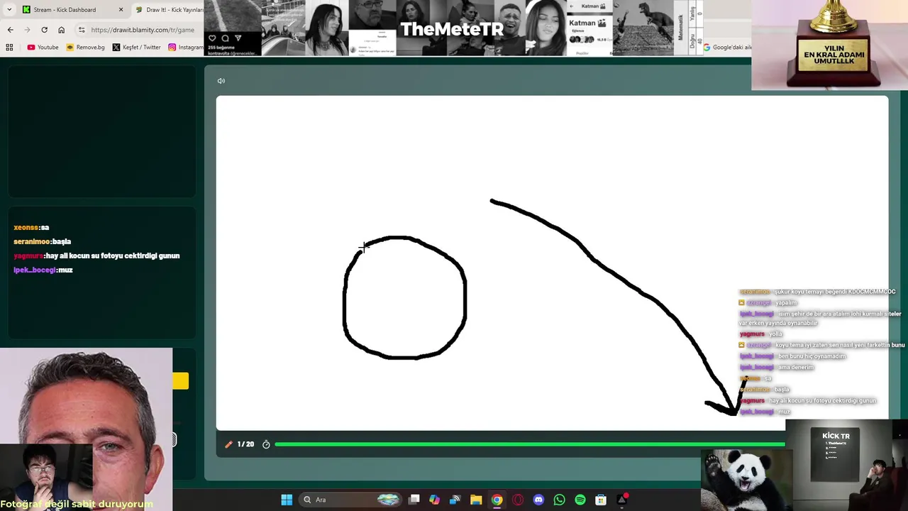
Task: Open WhatsApp from the taskbar
Action: pos(559,500)
